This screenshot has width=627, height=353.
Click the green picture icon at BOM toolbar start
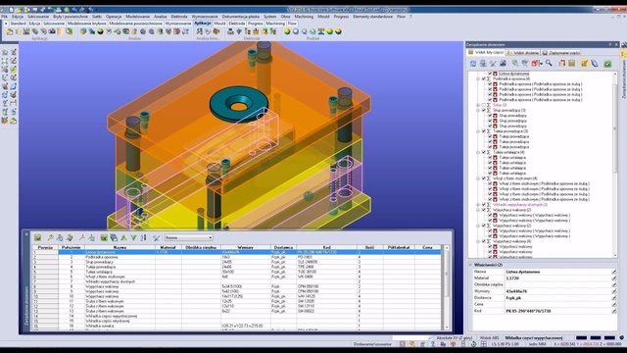click(37, 237)
